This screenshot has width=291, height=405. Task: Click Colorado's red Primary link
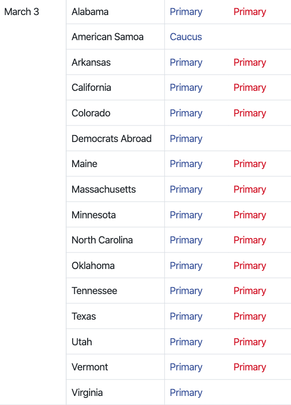(249, 113)
